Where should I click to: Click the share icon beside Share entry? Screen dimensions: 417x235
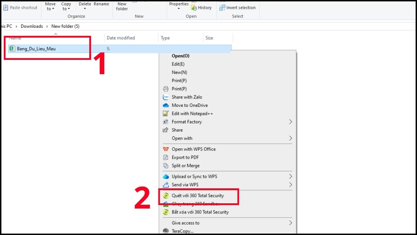[166, 130]
